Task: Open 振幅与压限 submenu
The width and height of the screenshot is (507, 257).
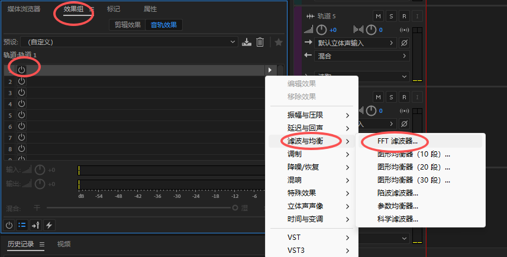Action: [x=311, y=115]
